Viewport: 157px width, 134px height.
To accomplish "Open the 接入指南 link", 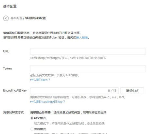I will (x=82, y=37).
